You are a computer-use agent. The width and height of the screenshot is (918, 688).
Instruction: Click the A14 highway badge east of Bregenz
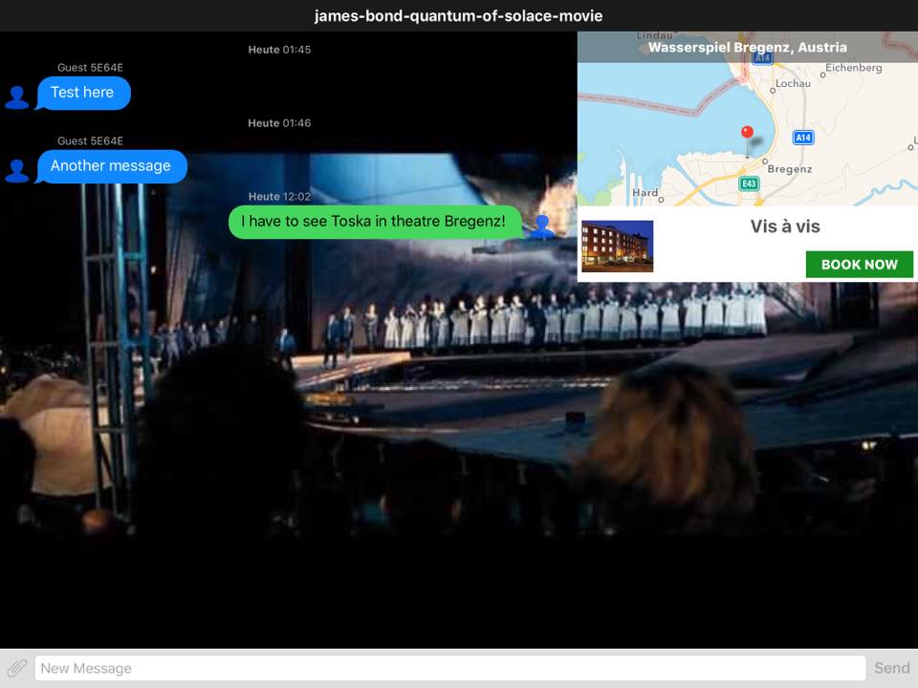point(802,138)
